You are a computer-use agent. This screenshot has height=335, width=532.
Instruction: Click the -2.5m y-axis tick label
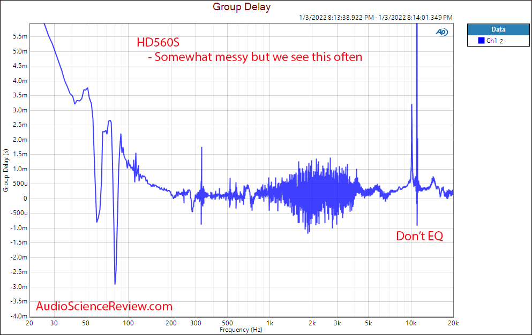pos(19,272)
